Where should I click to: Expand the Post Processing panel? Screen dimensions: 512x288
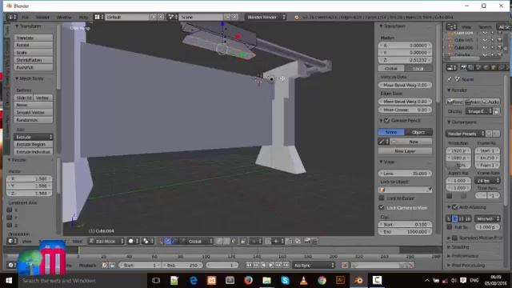pos(466,266)
